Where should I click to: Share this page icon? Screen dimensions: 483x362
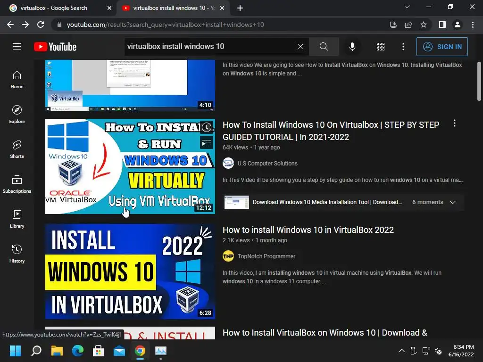point(408,25)
